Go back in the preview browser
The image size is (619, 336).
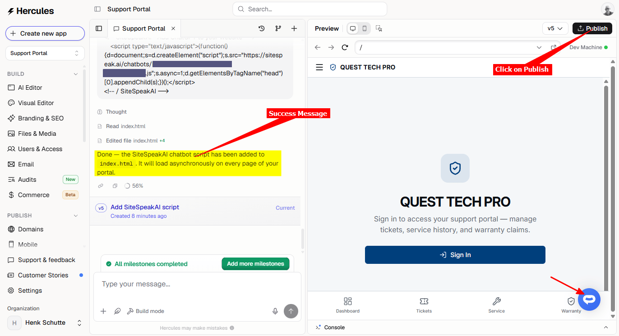[x=318, y=47]
